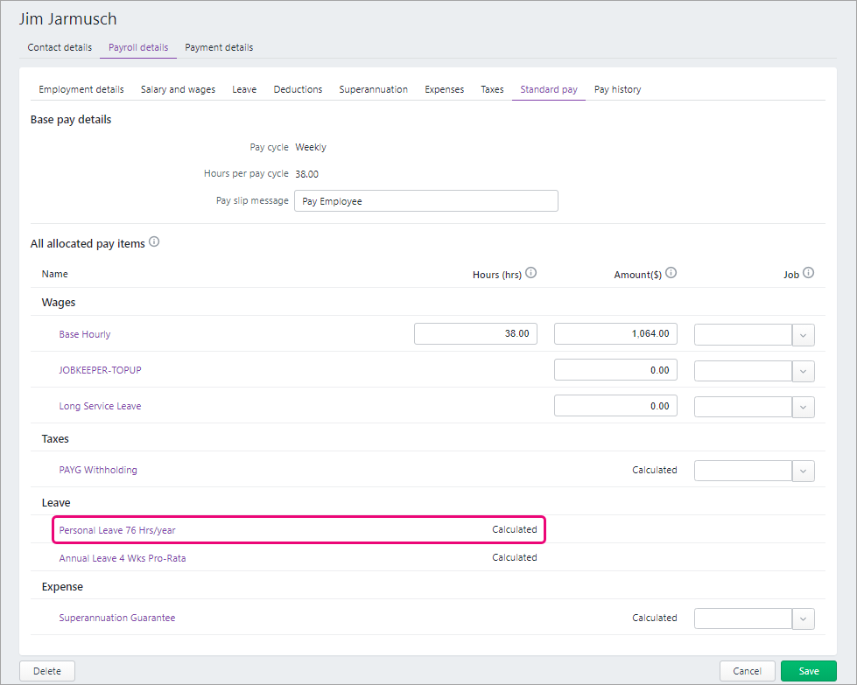Click the Base Hourly hours input field

[475, 334]
